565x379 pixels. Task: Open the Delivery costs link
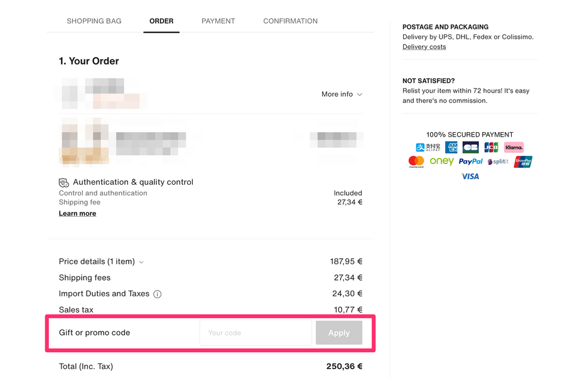tap(424, 47)
